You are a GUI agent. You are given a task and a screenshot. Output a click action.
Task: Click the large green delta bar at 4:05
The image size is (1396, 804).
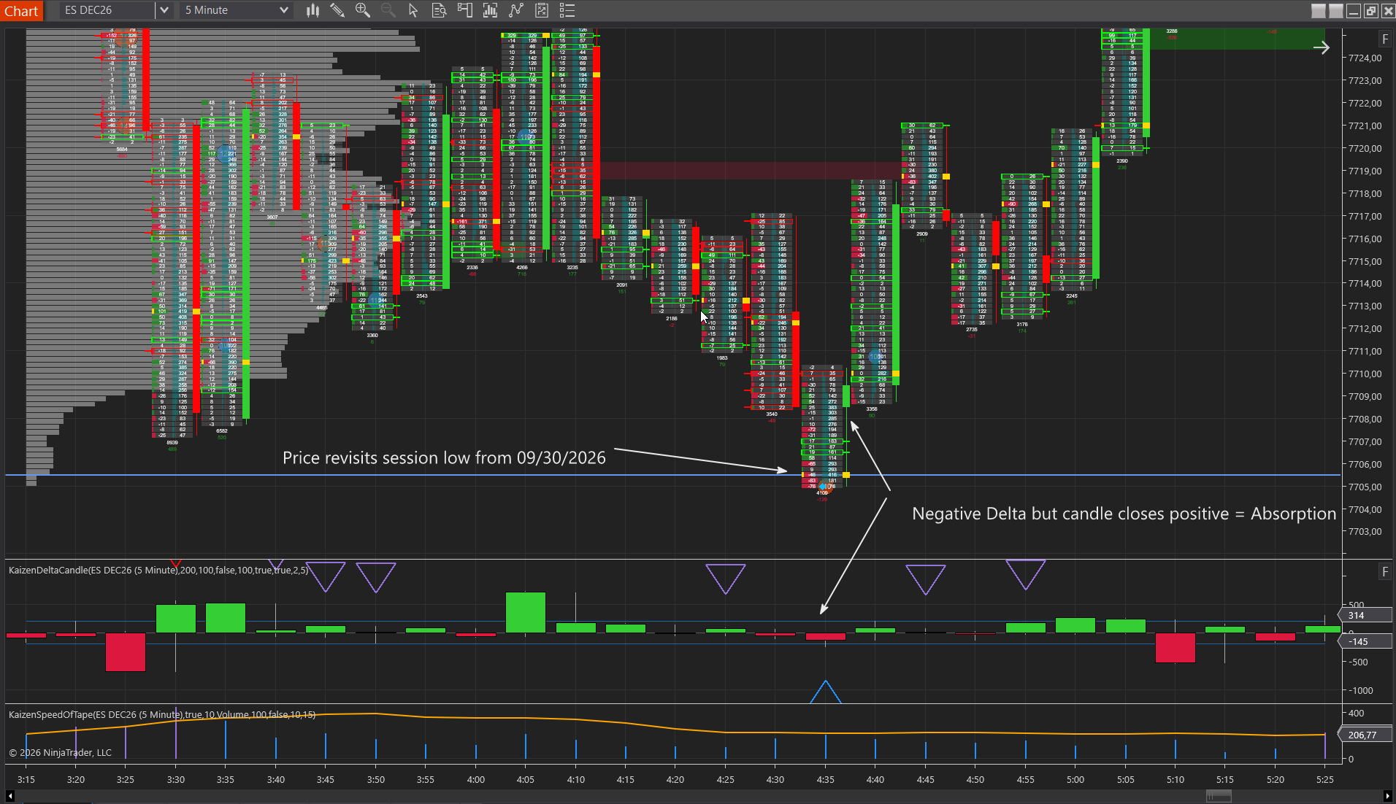[525, 612]
